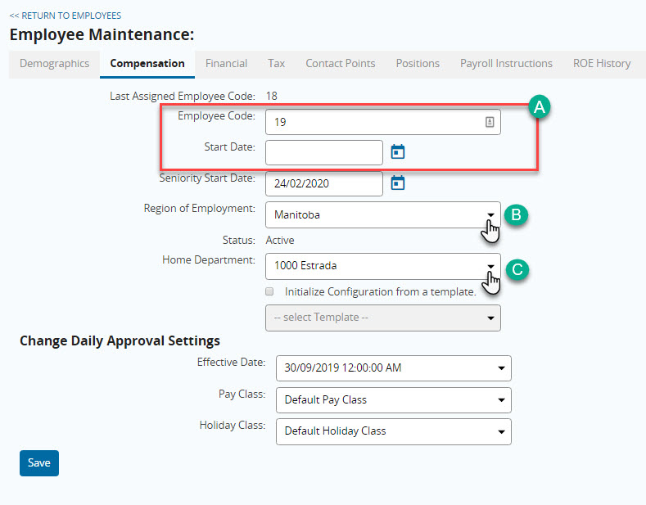The image size is (646, 505).
Task: Open Pay Class dropdown
Action: (394, 399)
